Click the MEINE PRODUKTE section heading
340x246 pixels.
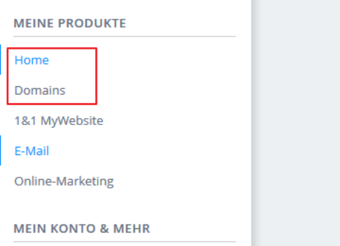tap(70, 23)
